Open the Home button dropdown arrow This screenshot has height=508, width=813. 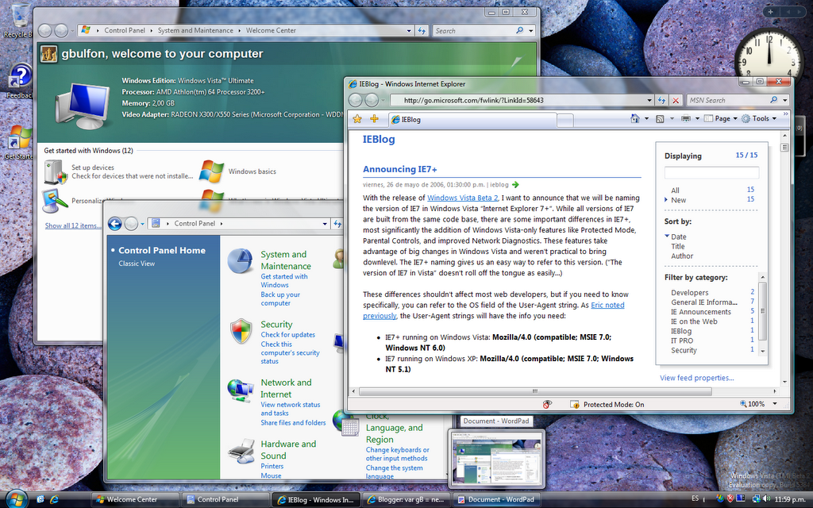pyautogui.click(x=646, y=119)
